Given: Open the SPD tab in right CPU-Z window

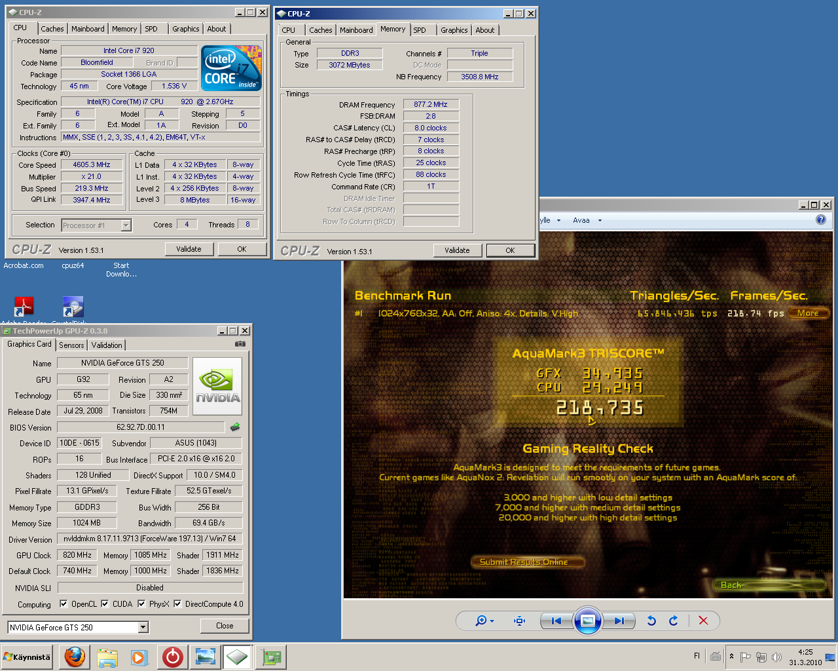Looking at the screenshot, I should [x=420, y=30].
